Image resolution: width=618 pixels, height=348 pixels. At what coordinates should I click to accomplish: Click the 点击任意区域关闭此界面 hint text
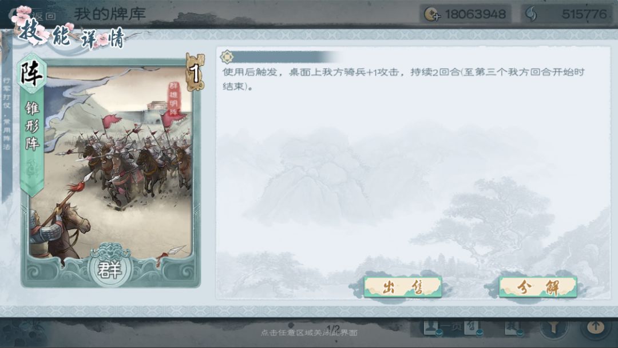[309, 333]
